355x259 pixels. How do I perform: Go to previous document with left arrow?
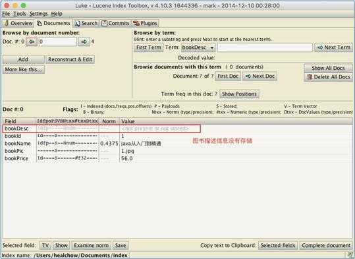click(x=32, y=42)
